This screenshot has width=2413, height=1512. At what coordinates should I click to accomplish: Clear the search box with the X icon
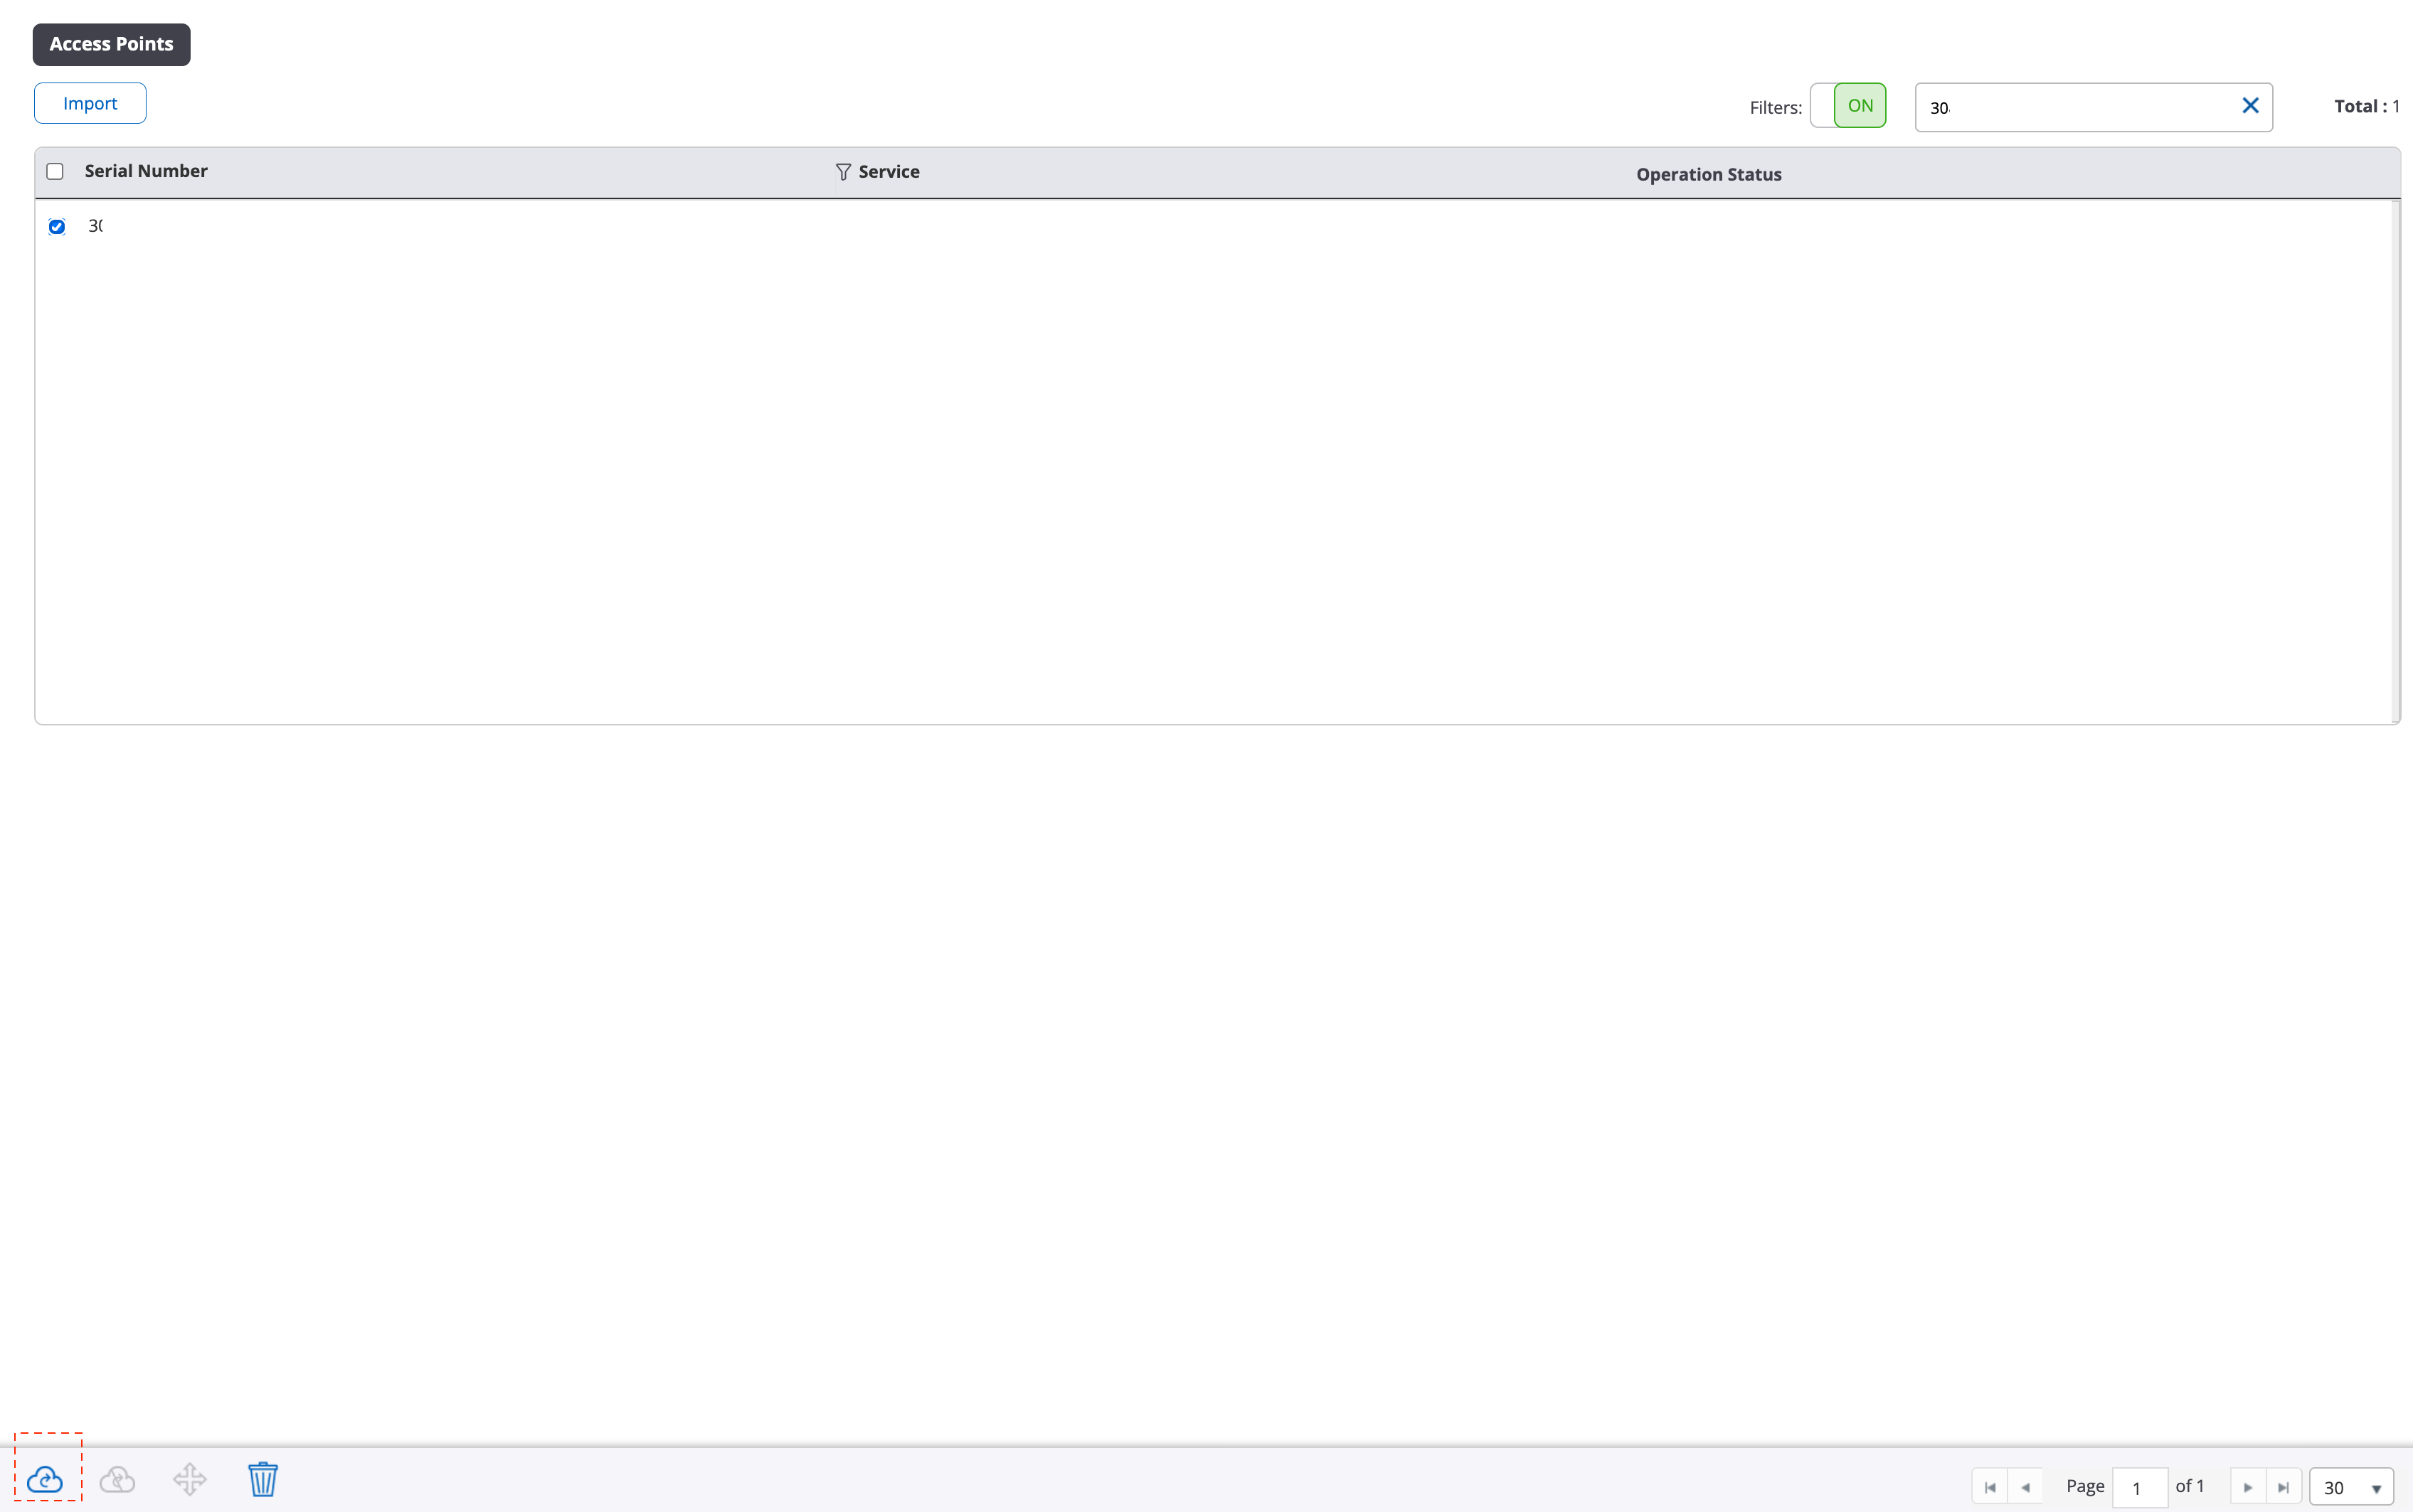(x=2250, y=105)
